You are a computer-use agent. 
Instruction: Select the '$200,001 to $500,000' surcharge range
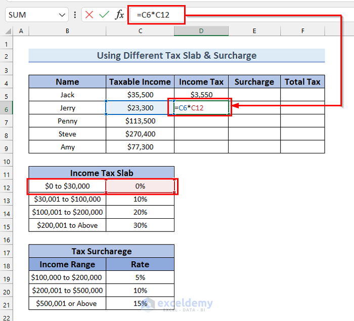(x=67, y=291)
